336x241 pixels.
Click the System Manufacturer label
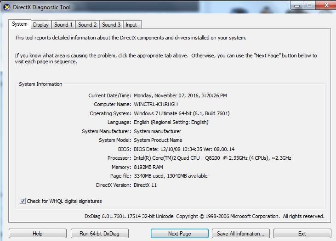click(106, 131)
